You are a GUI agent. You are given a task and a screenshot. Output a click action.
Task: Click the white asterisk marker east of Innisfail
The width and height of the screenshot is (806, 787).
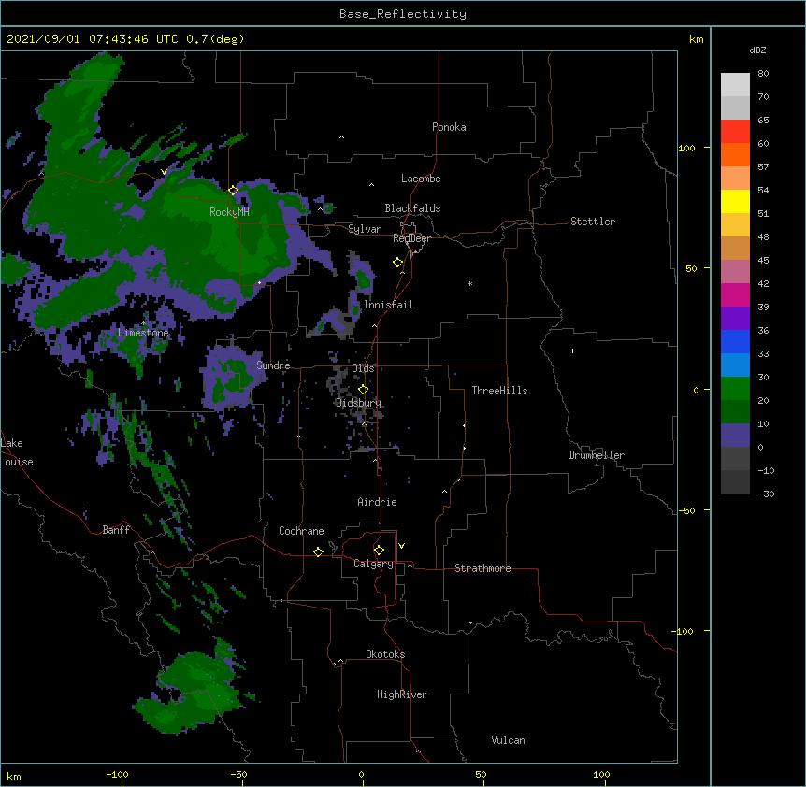coord(469,283)
